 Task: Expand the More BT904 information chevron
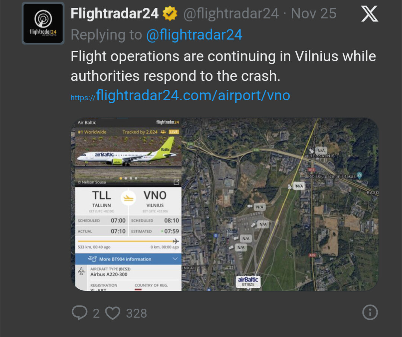175,259
